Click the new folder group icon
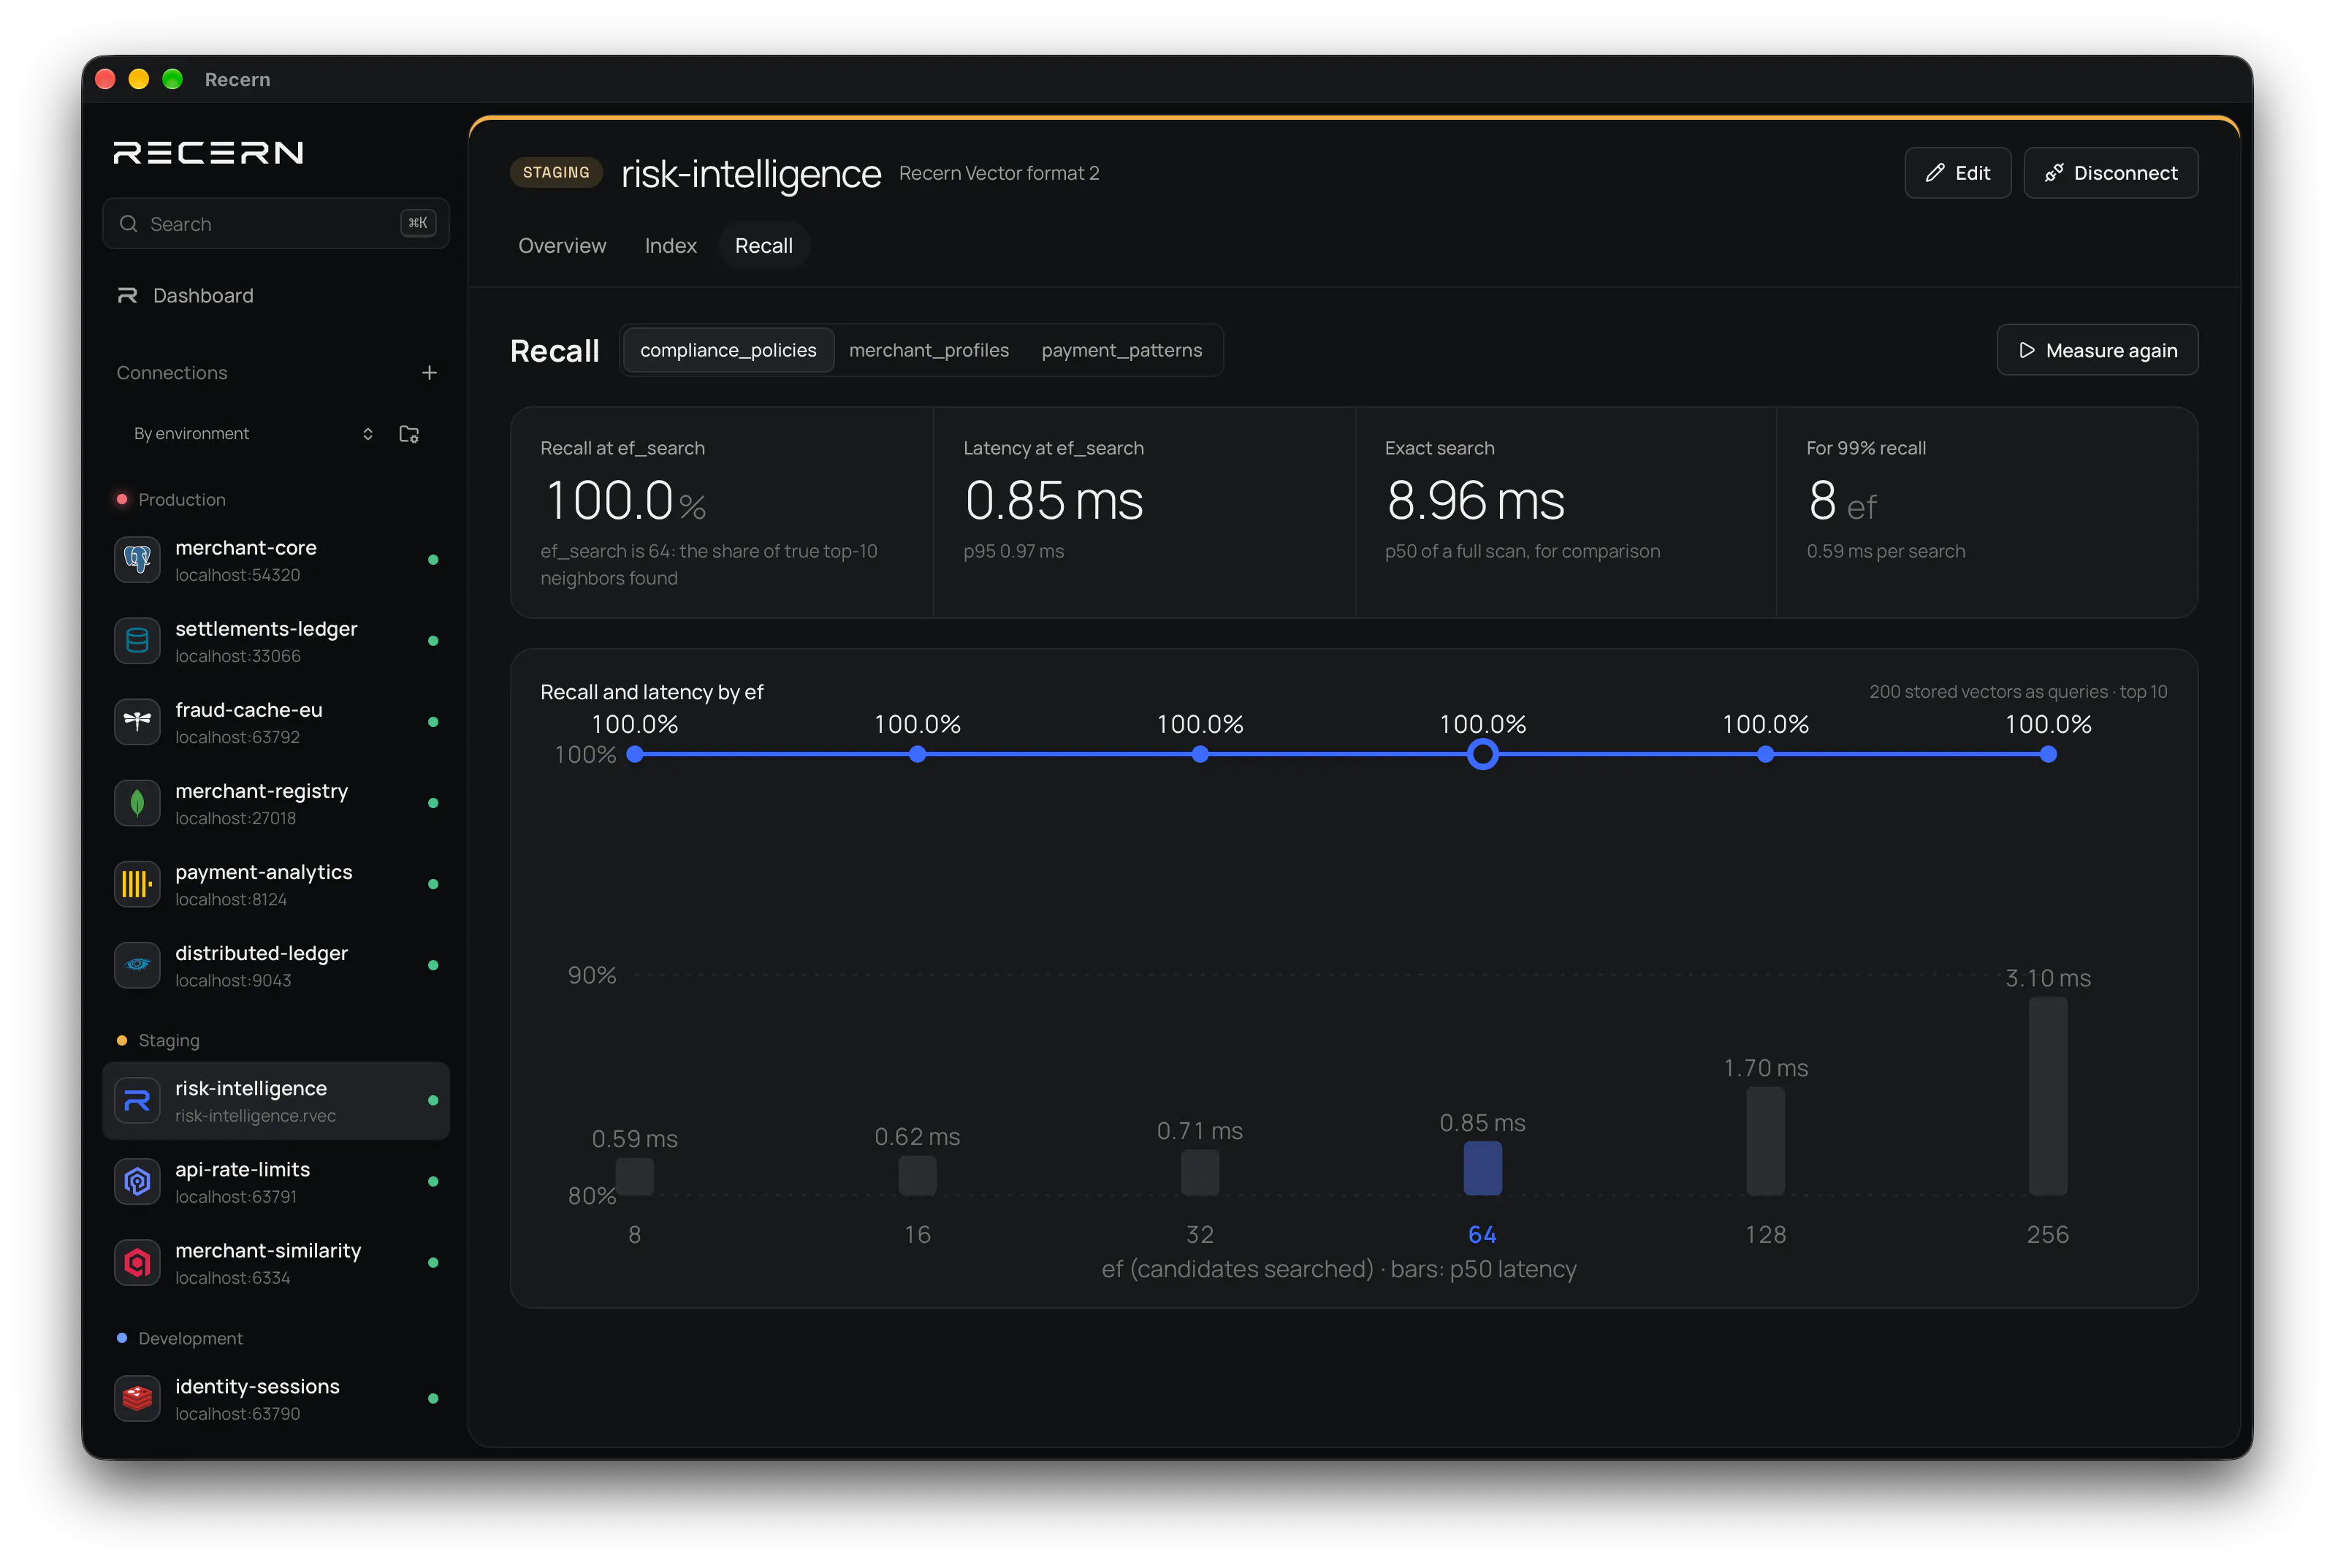Image resolution: width=2335 pixels, height=1568 pixels. 409,434
